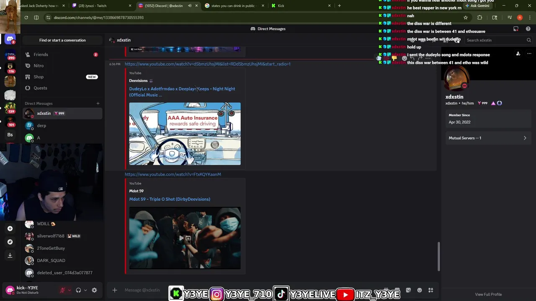Mute the Discord tab via speaker icon
The width and height of the screenshot is (536, 301).
190,6
